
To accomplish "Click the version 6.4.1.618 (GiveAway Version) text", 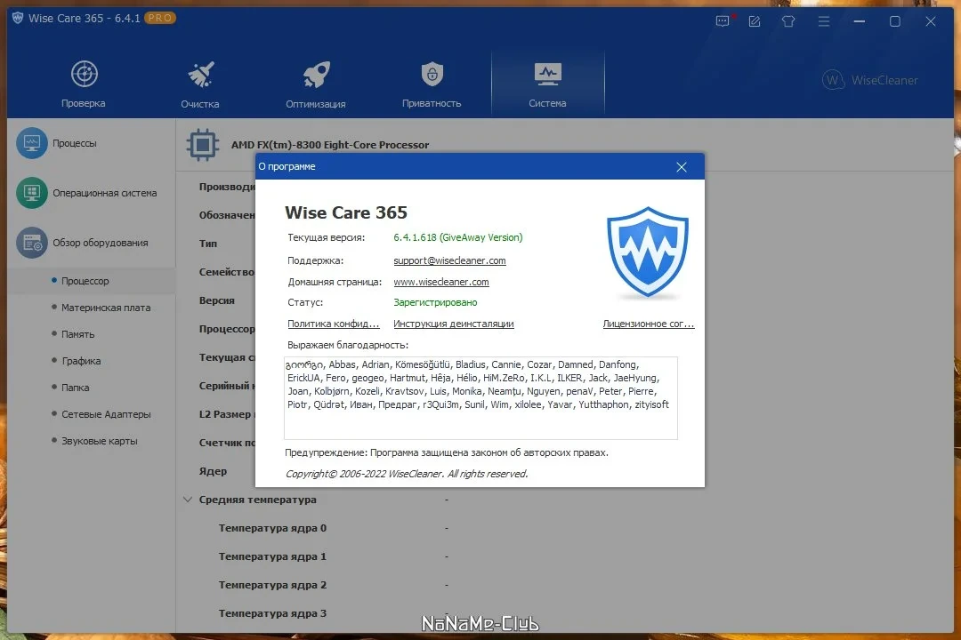I will [x=458, y=237].
